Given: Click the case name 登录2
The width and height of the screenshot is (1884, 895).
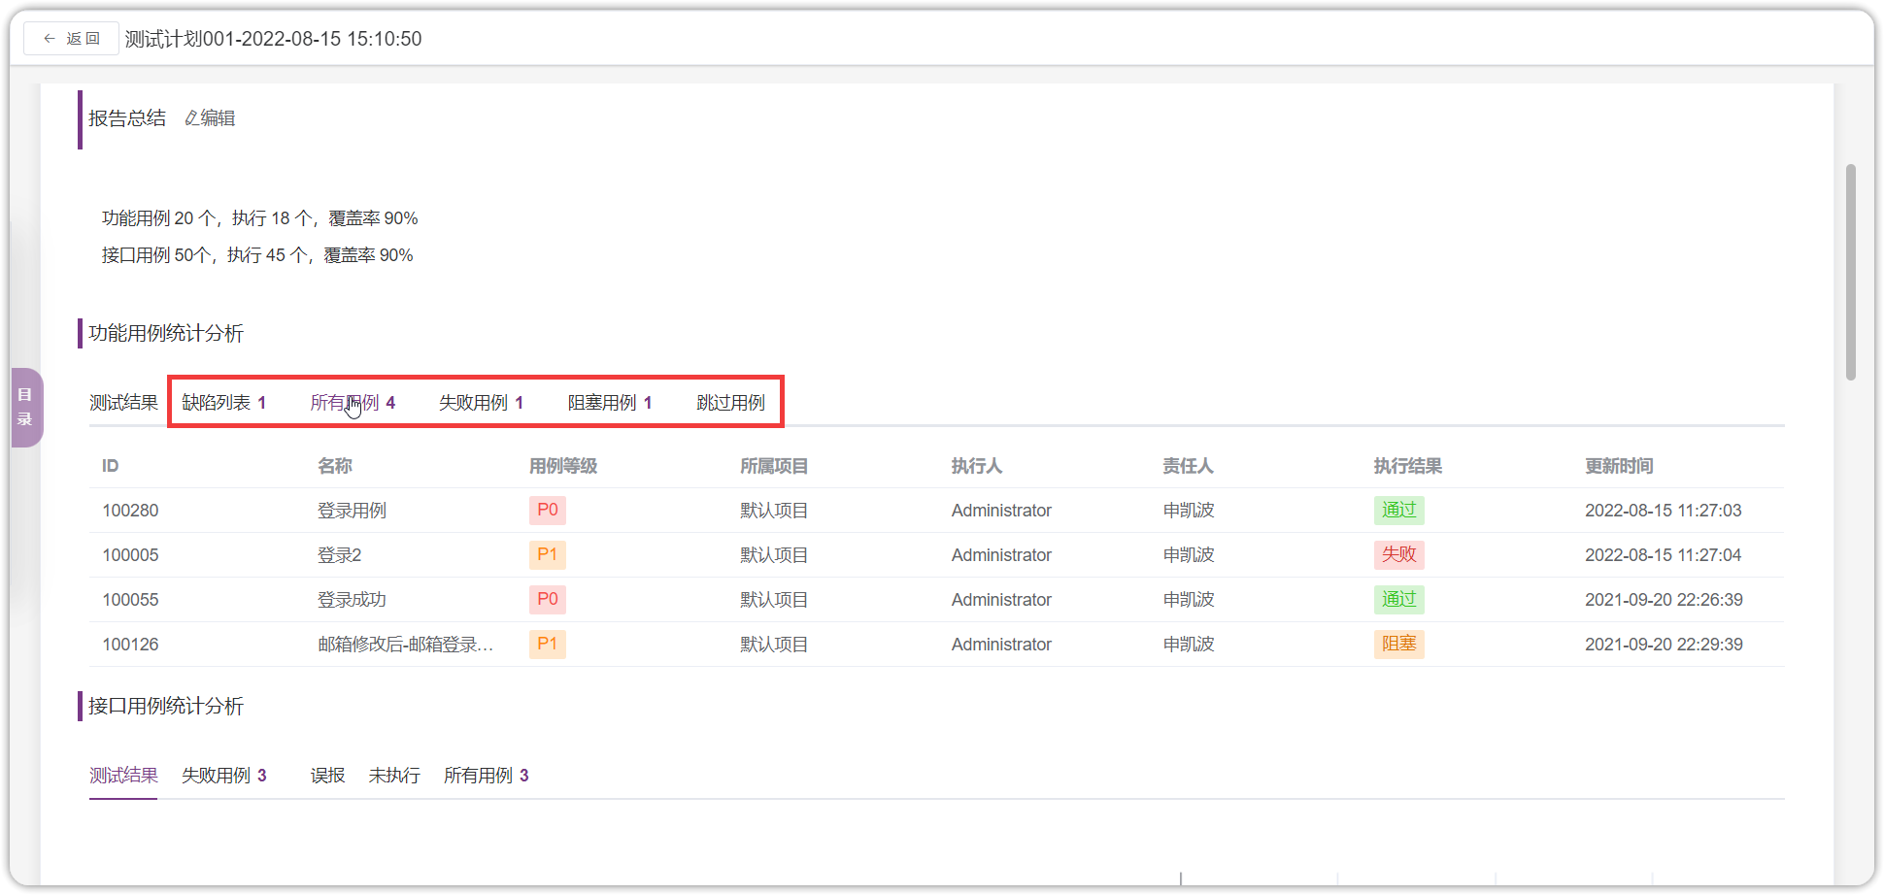Looking at the screenshot, I should click(x=339, y=555).
